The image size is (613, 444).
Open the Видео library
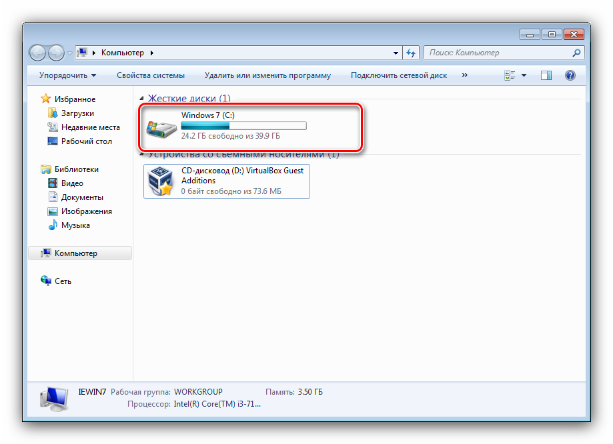tap(72, 183)
